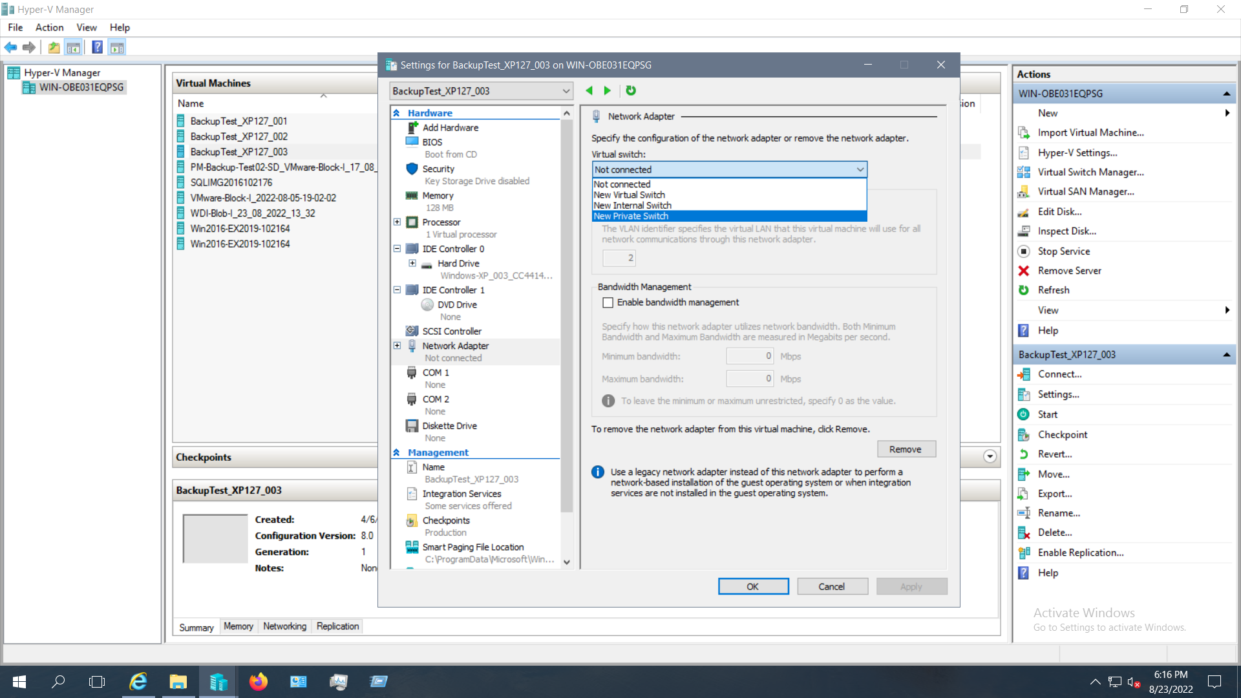Screen dimensions: 1241x698
Task: Select Smart Paging File Location entry
Action: (472, 547)
